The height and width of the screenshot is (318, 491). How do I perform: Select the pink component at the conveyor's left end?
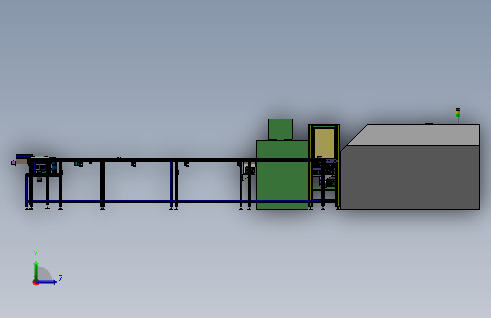[x=14, y=162]
